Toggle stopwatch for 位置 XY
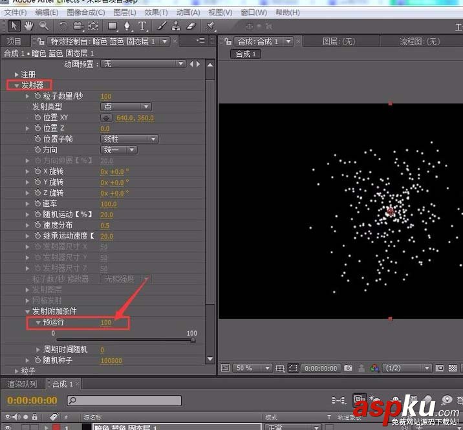463x430 pixels. coord(38,118)
